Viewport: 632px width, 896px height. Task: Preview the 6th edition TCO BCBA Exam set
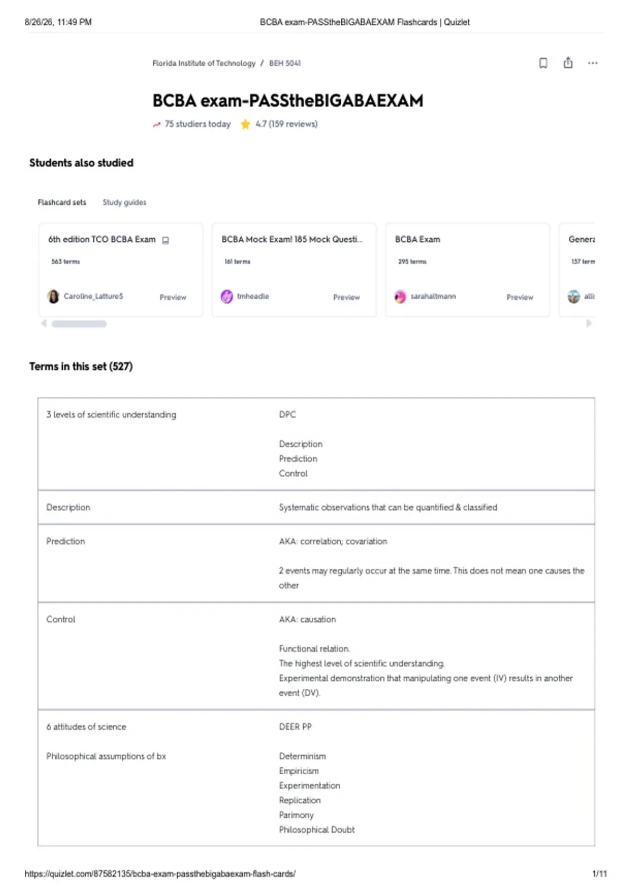173,297
